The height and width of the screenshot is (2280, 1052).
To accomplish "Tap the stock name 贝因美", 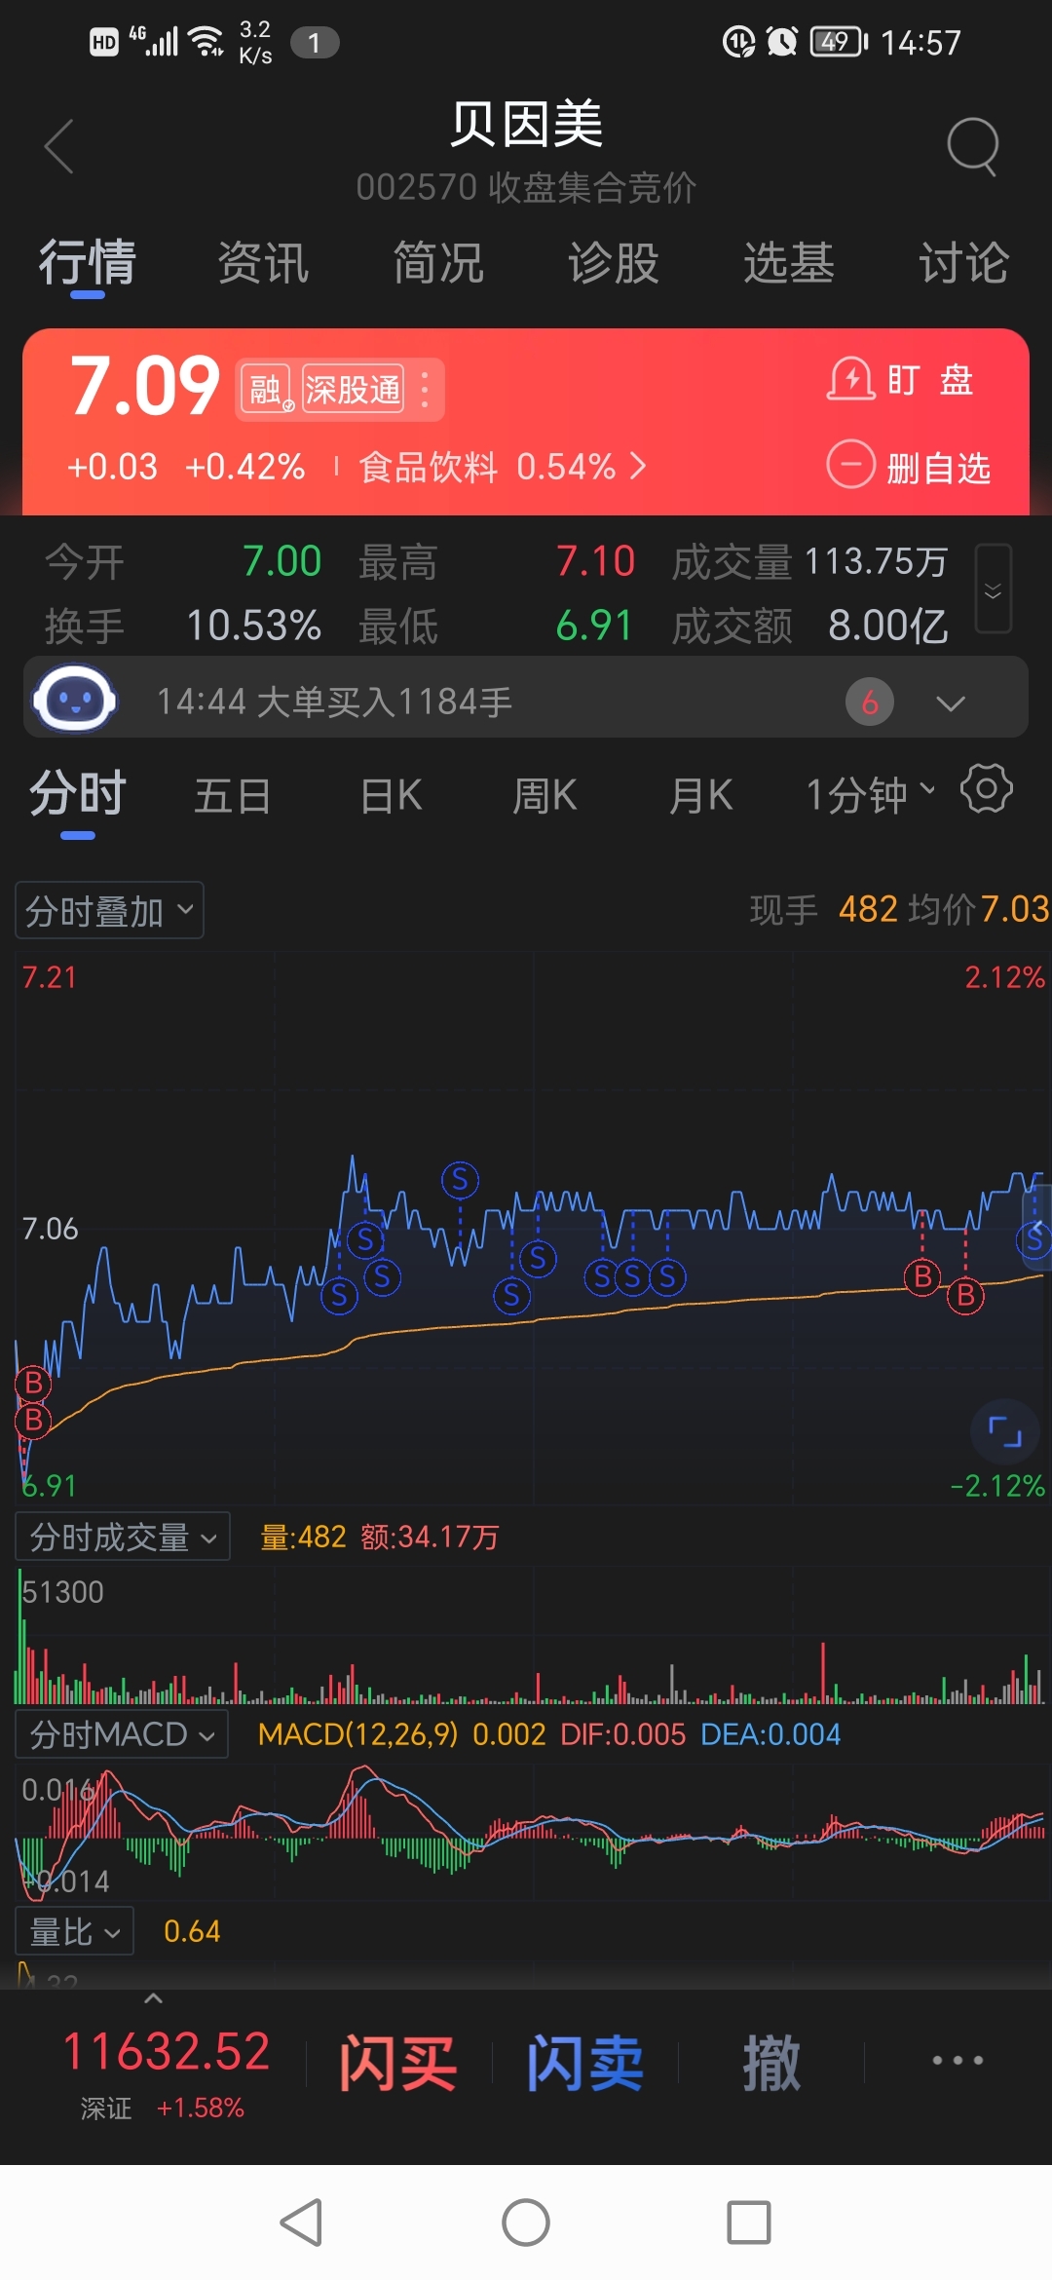I will pos(526,125).
